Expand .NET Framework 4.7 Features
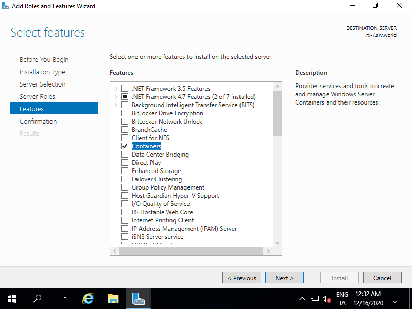 pos(115,96)
